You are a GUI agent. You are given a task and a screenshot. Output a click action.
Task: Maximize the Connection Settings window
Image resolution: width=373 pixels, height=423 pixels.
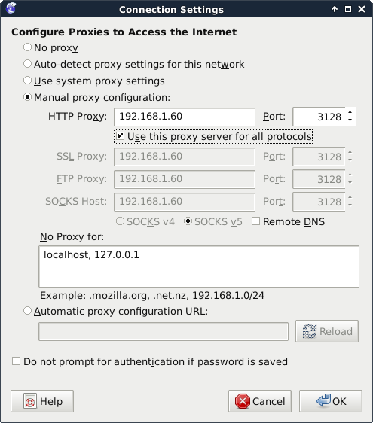[348, 9]
